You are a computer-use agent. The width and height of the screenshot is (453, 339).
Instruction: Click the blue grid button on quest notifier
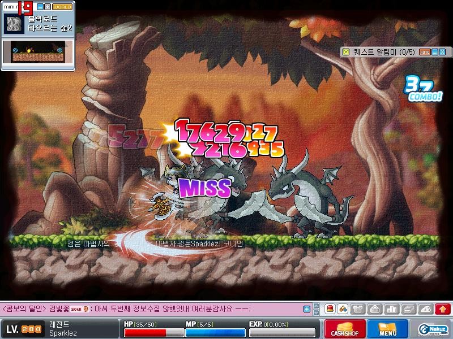point(442,52)
